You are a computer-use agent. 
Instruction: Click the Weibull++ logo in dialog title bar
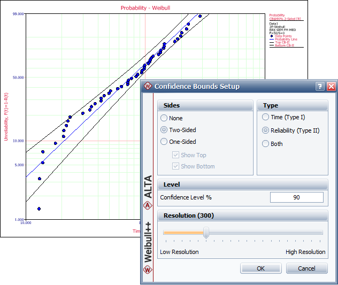point(147,86)
